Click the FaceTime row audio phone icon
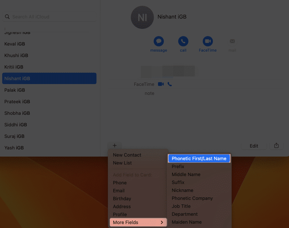Viewport: 289px width, 228px height. point(170,84)
